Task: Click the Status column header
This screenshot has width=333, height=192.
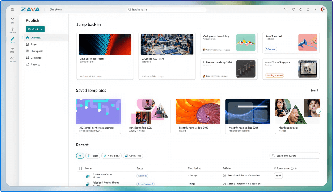Action: tap(140, 168)
